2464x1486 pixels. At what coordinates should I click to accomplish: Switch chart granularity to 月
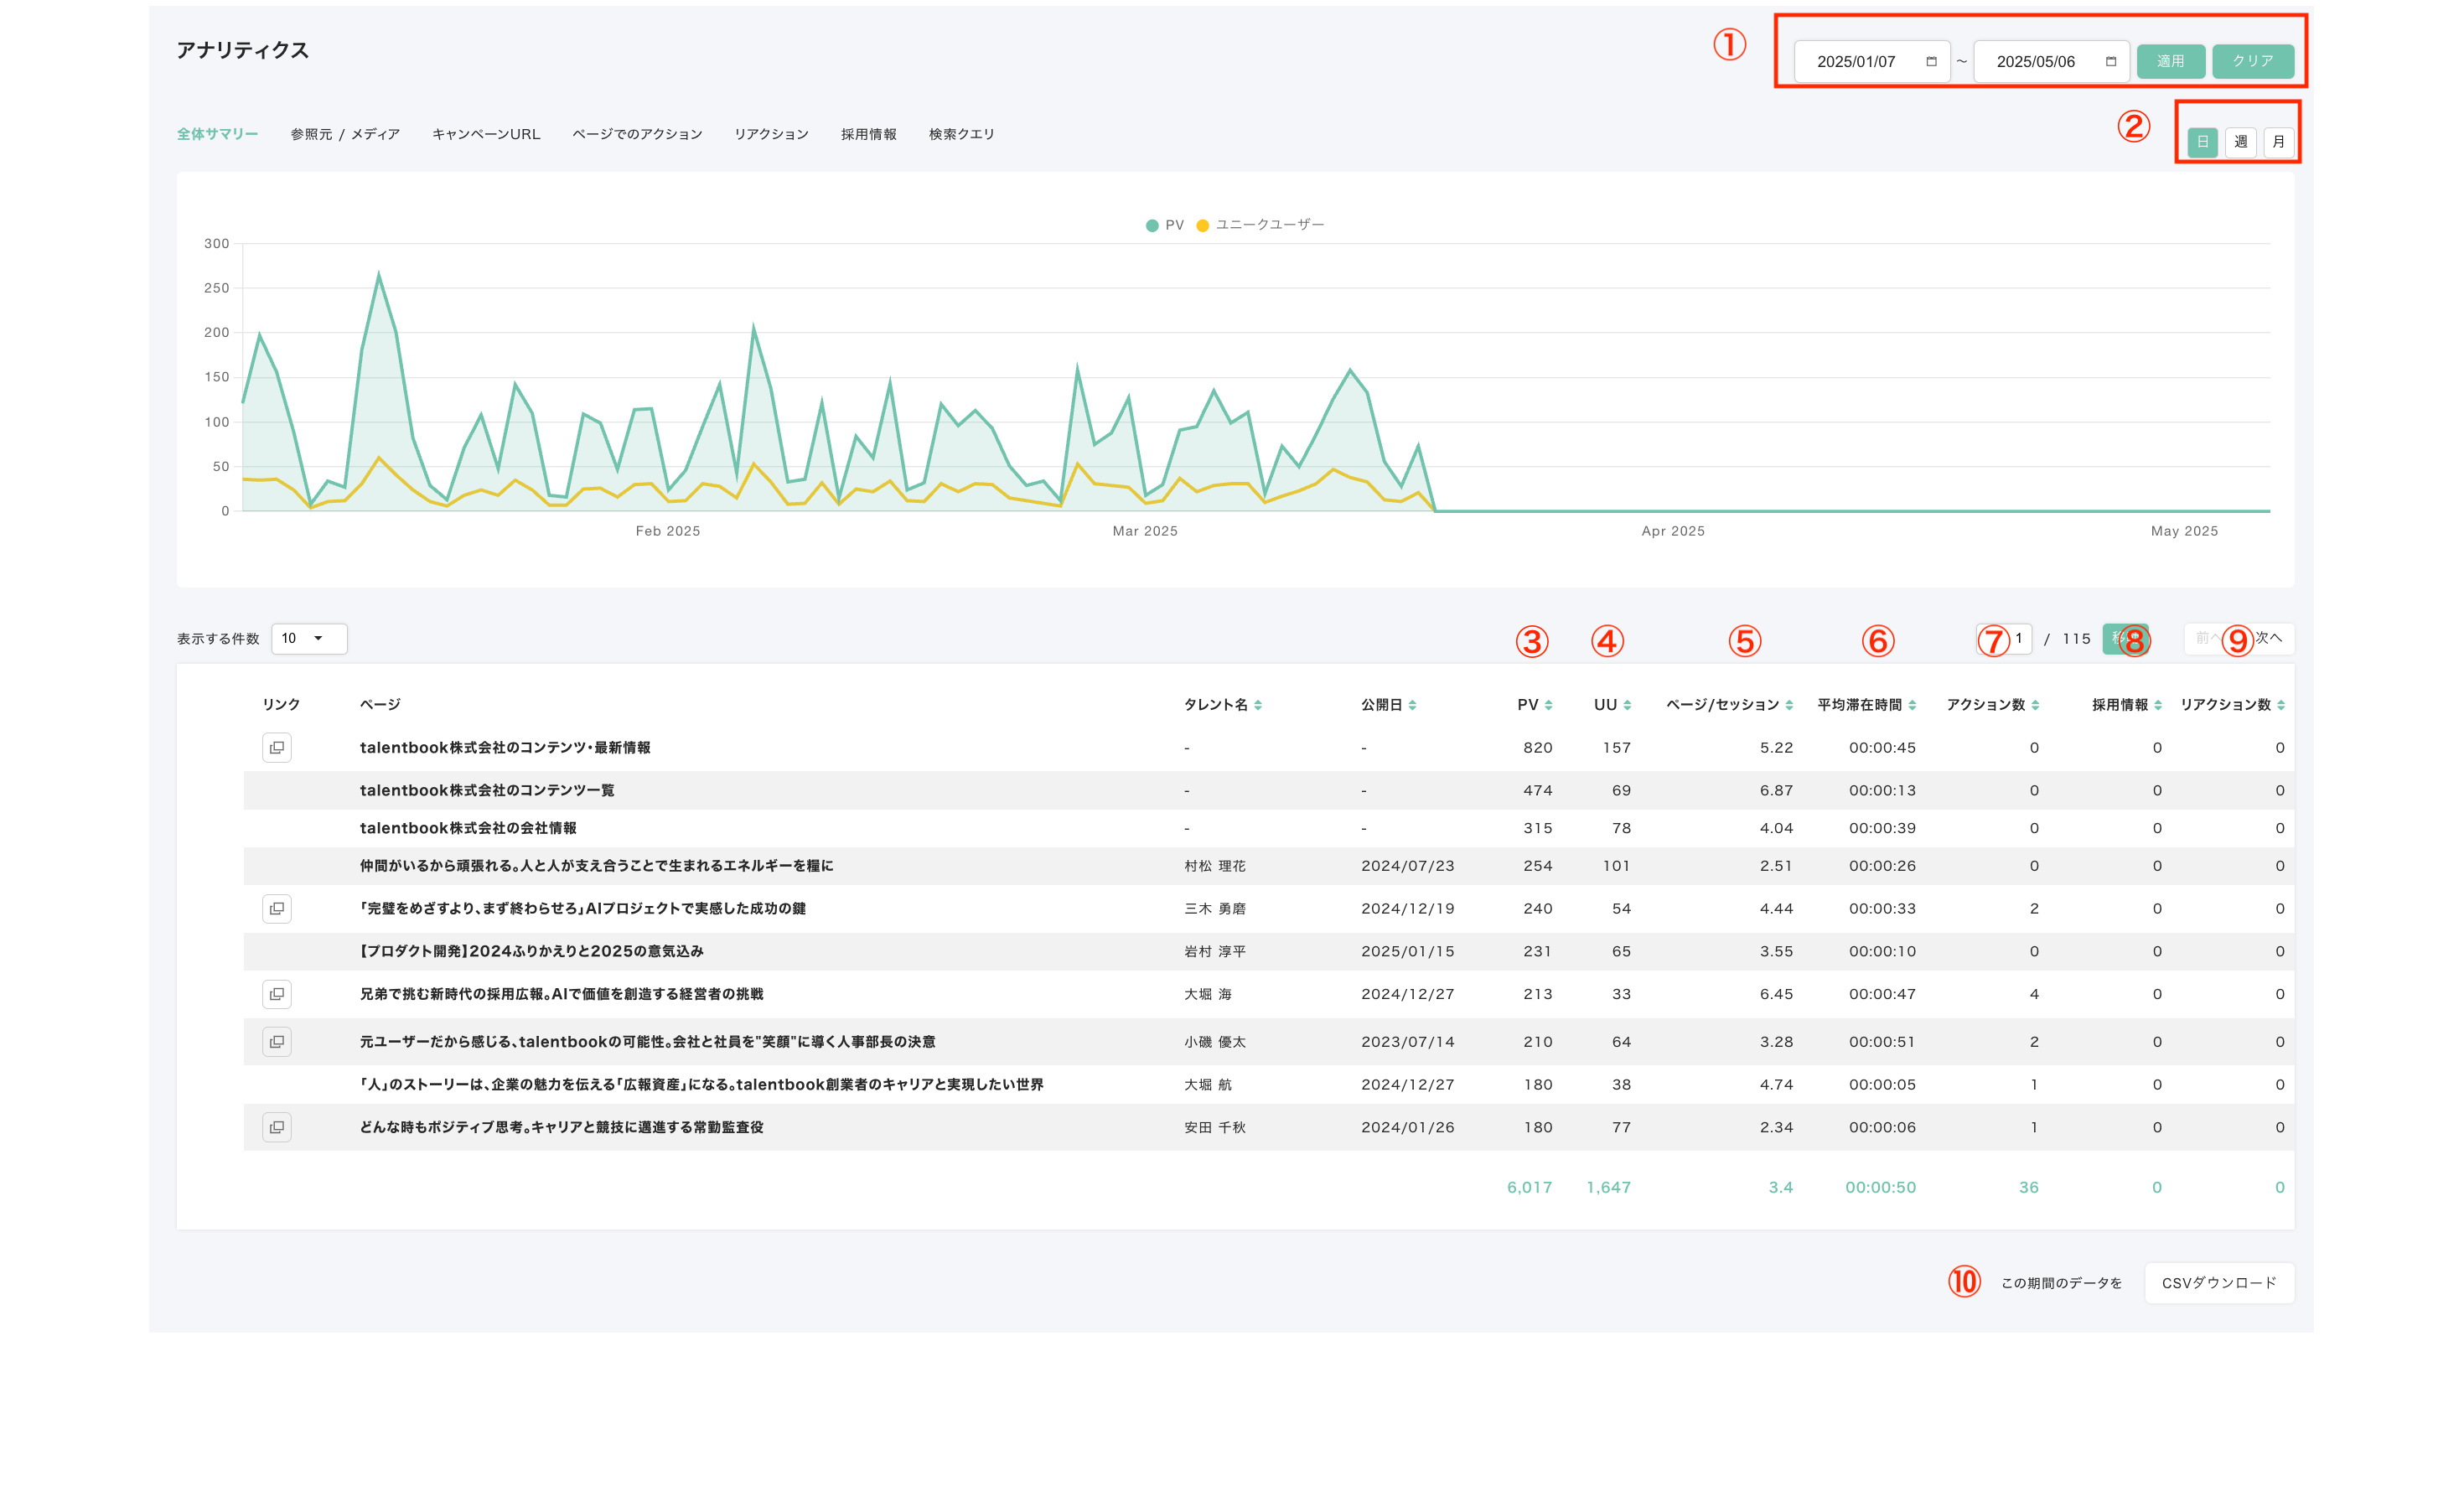(x=2278, y=142)
